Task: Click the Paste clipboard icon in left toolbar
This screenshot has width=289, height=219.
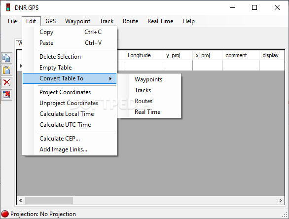Action: tap(6, 70)
